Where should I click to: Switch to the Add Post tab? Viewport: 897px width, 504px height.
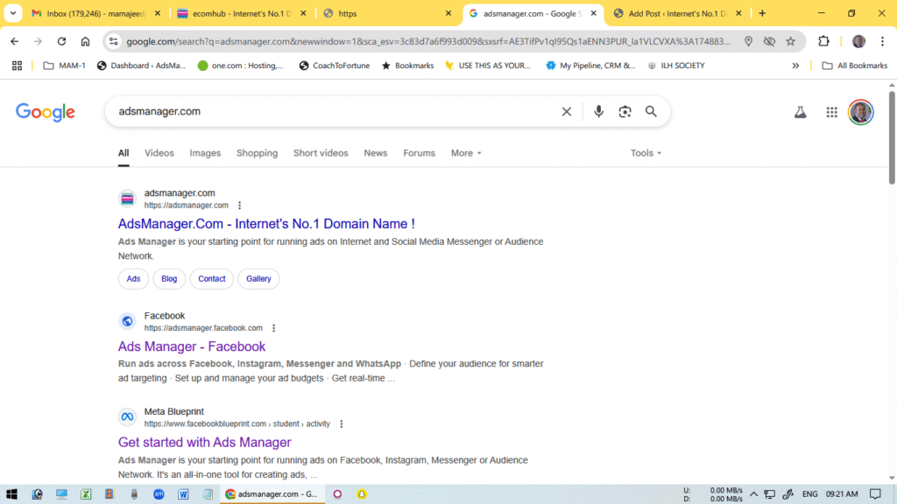677,13
